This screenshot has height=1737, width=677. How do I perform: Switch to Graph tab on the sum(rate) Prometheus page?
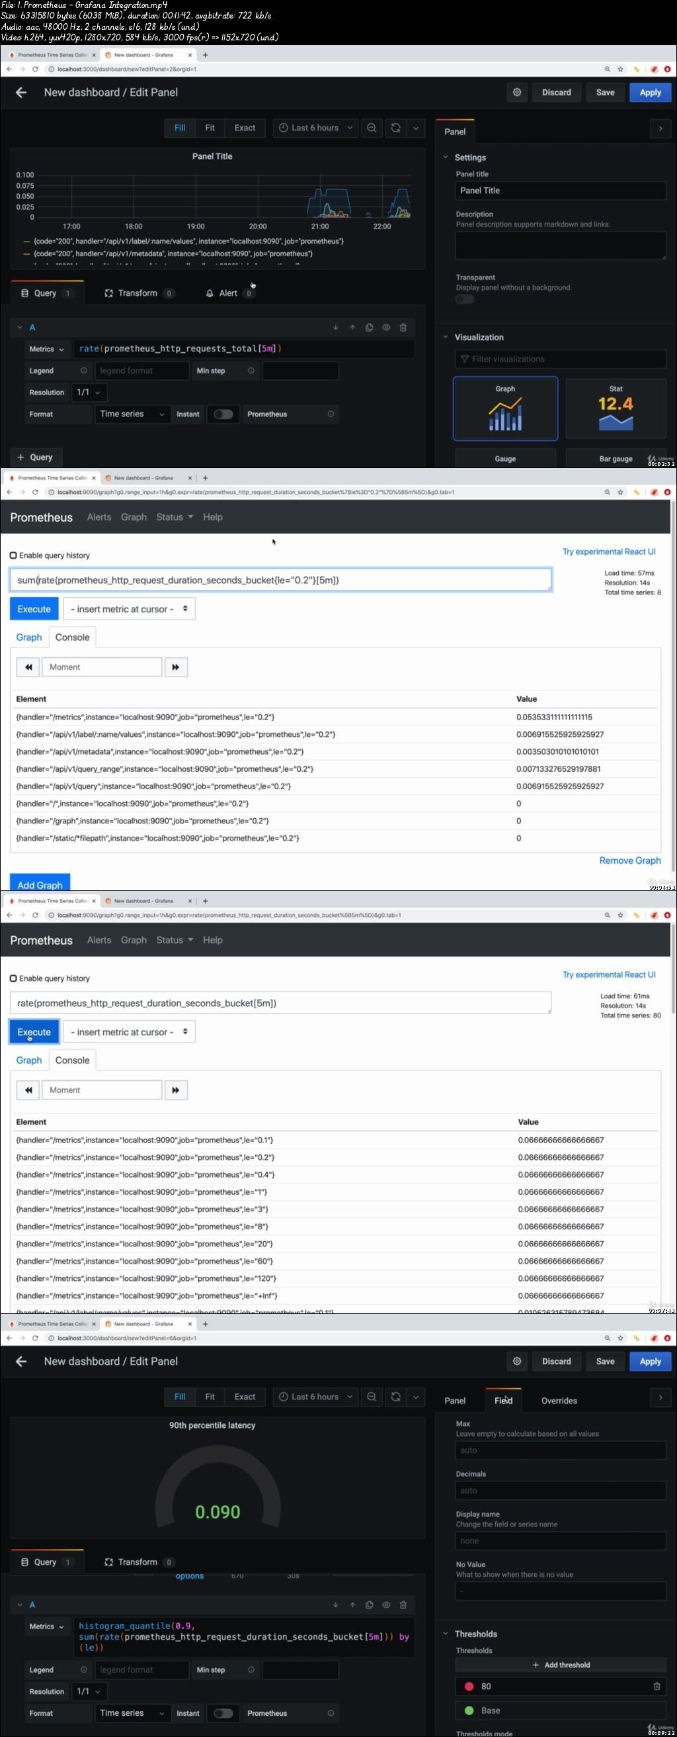tap(29, 637)
